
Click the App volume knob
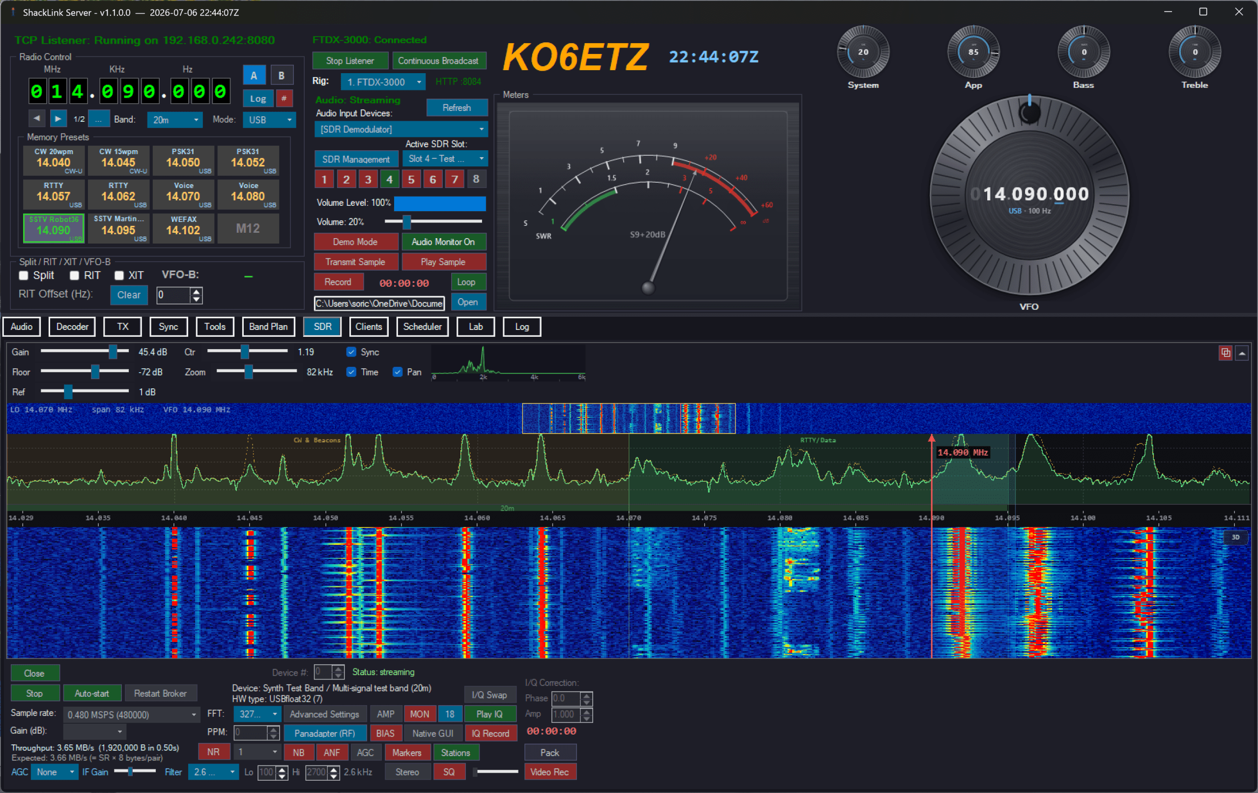click(973, 52)
